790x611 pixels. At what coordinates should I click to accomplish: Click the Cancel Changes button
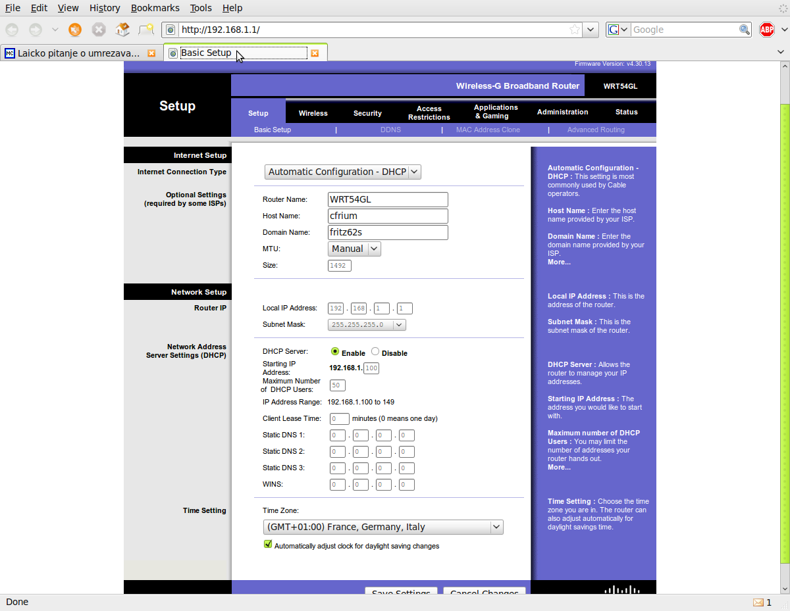pos(485,591)
